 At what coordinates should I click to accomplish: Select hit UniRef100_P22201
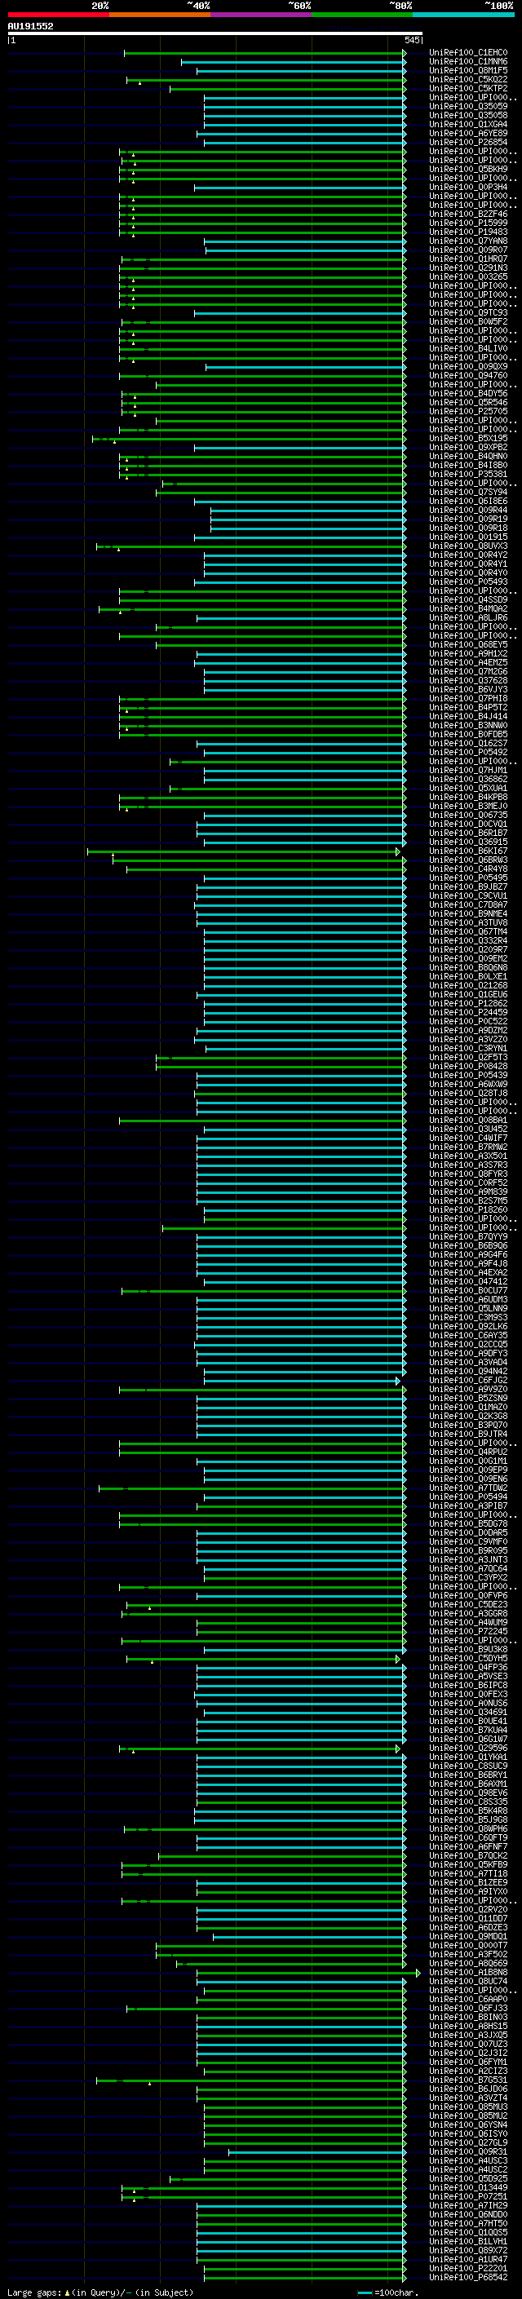(467, 2268)
